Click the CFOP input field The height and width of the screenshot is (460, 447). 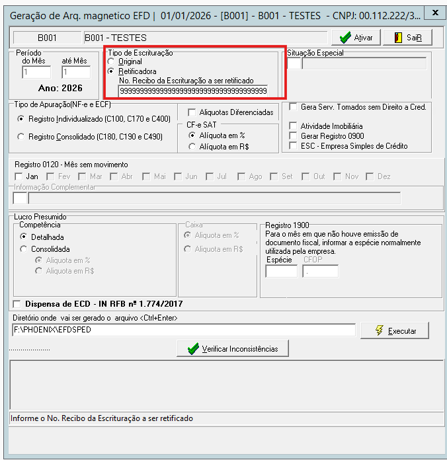click(x=321, y=272)
